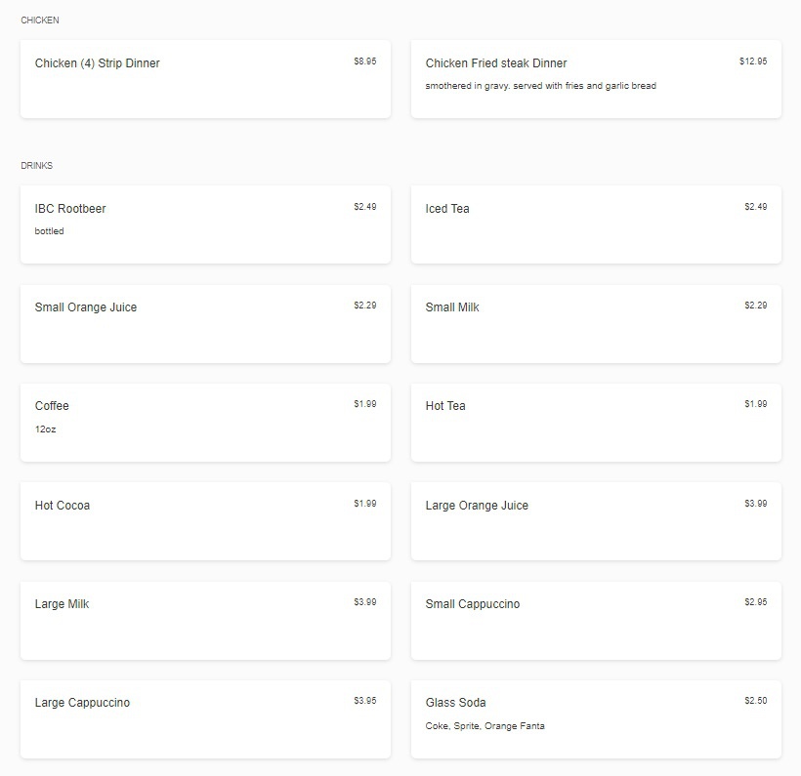Click the $2.50 Glass Soda price
Viewport: 801px width, 776px height.
coord(755,701)
